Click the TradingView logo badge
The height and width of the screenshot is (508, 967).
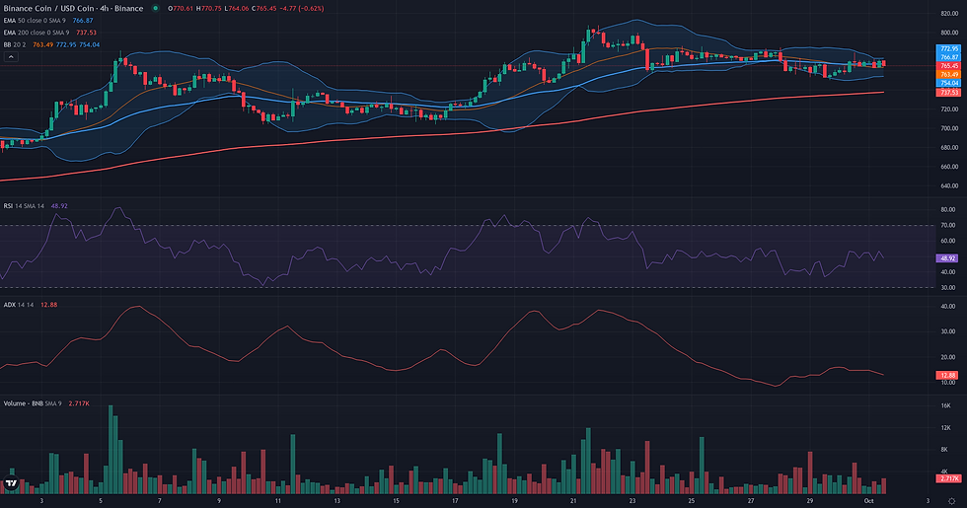tap(11, 484)
